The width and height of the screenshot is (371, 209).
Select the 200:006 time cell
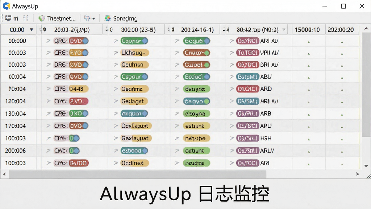(15, 151)
